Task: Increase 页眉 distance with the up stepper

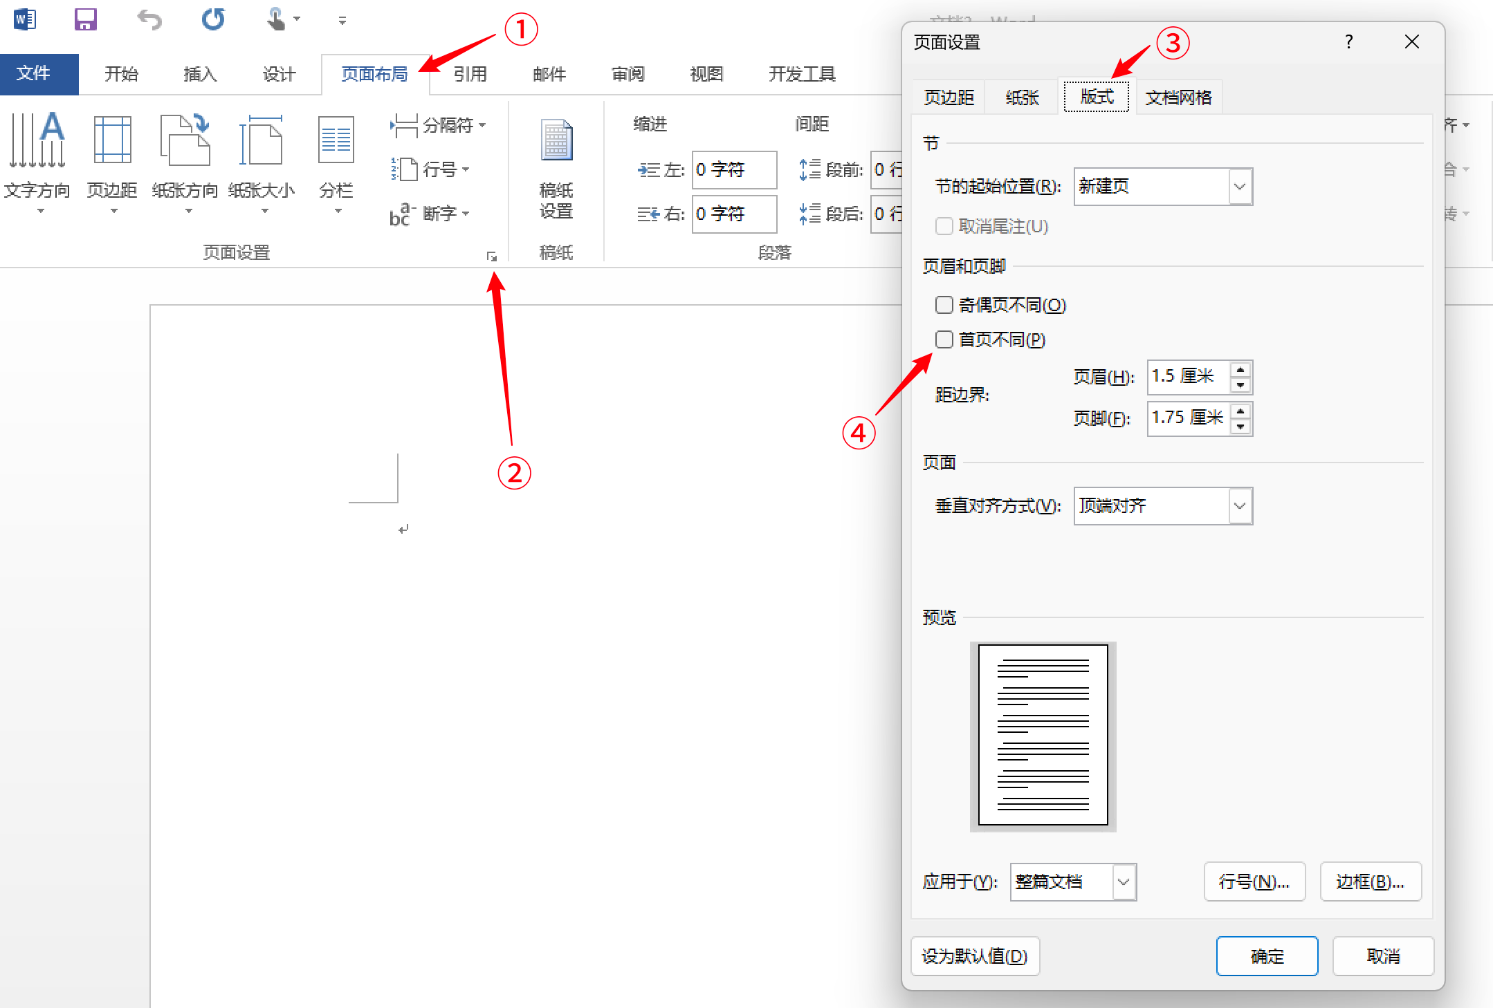Action: point(1240,371)
